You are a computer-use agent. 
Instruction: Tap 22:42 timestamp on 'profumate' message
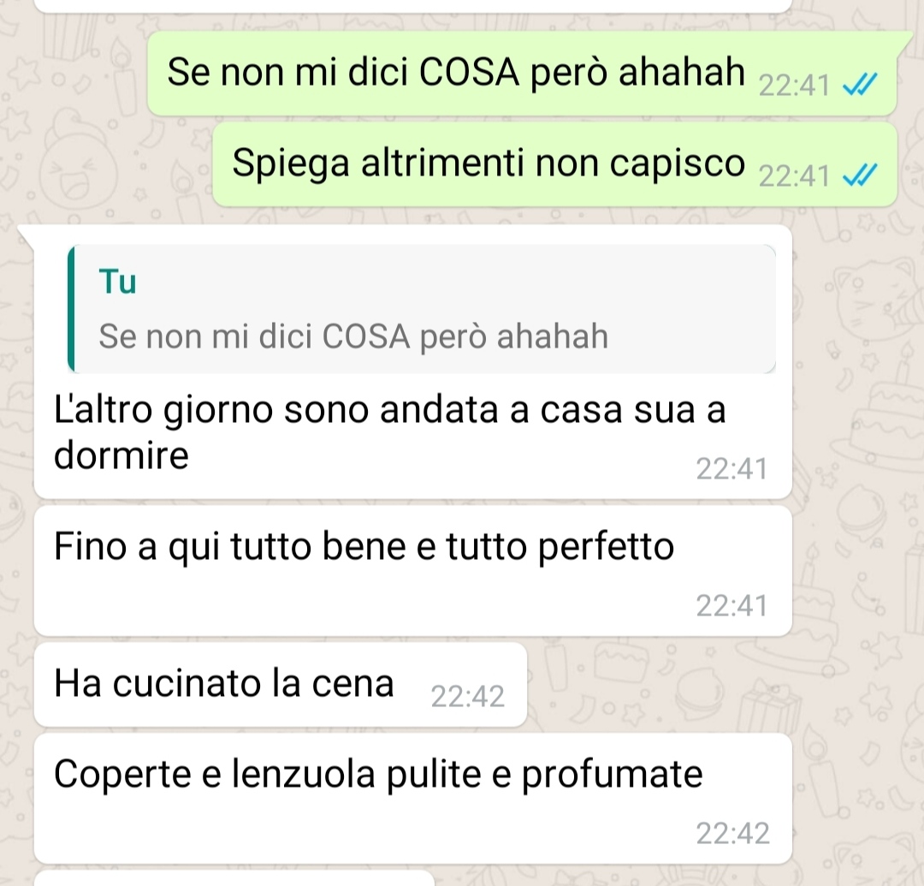732,834
